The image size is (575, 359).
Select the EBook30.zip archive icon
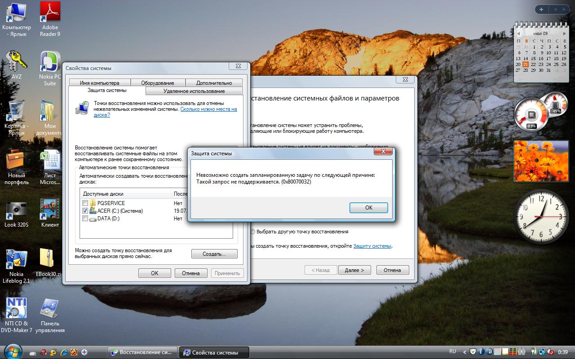click(x=49, y=263)
